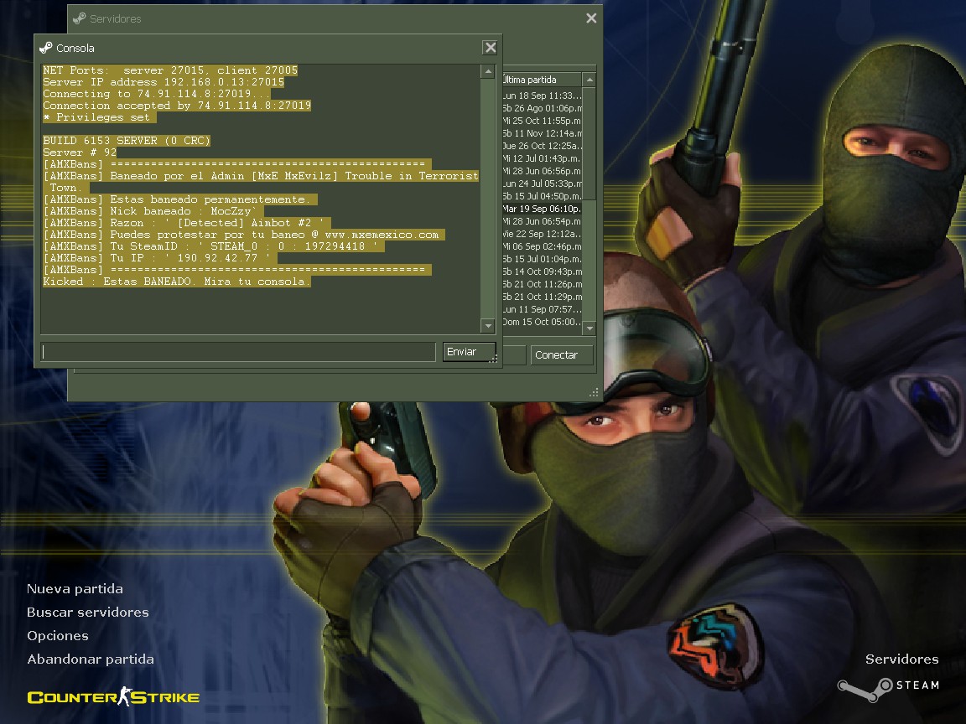Click the Steam logo icon

click(865, 690)
